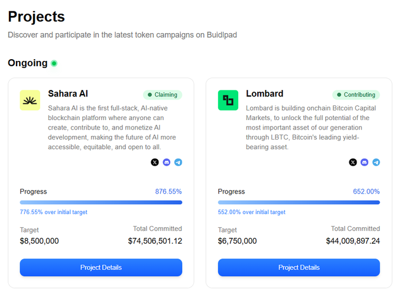Click the Contributing status badge

pos(356,95)
